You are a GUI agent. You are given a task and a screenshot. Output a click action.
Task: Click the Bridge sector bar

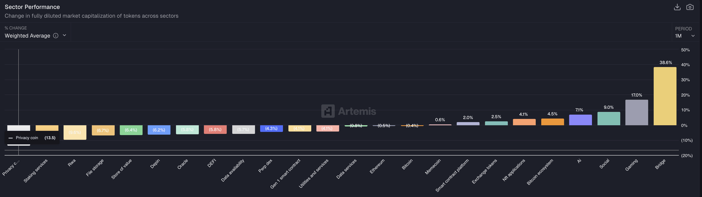point(665,96)
